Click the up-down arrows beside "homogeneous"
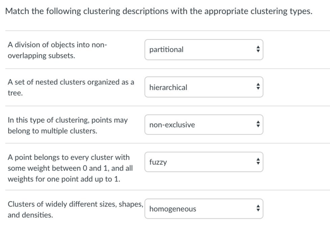 tap(258, 209)
